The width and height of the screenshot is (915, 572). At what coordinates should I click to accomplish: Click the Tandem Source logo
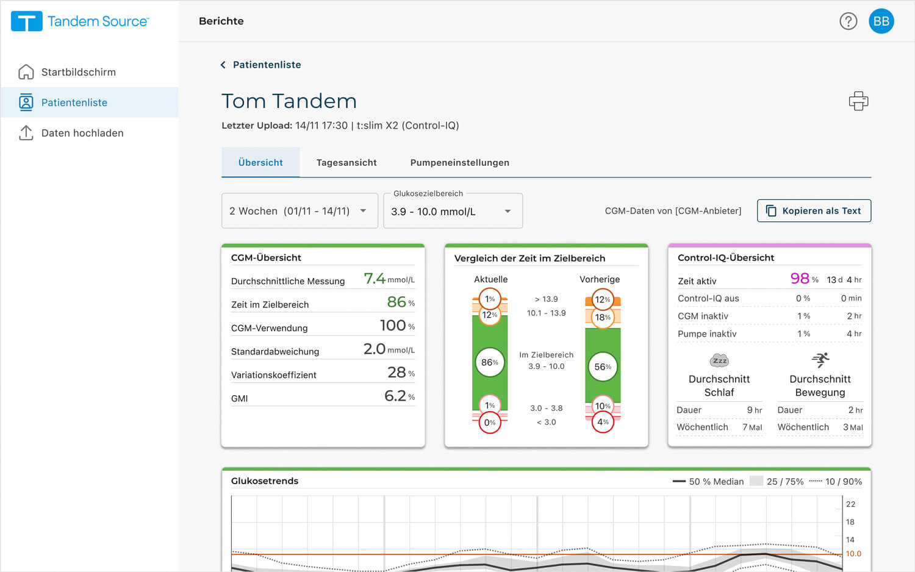[80, 21]
